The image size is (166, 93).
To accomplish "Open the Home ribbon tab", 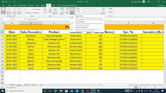I will point(9,5).
